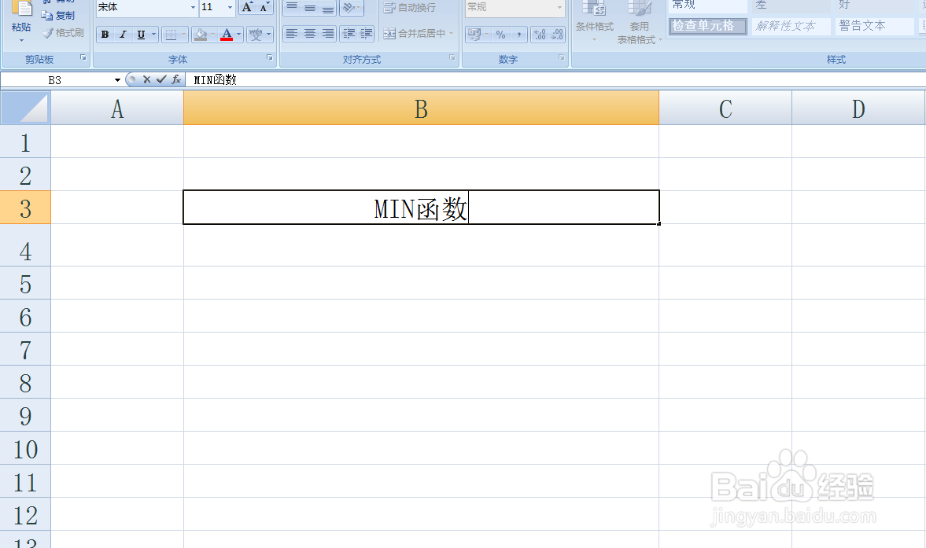The image size is (926, 548).
Task: Cancel cell editing with the X icon
Action: (x=148, y=79)
